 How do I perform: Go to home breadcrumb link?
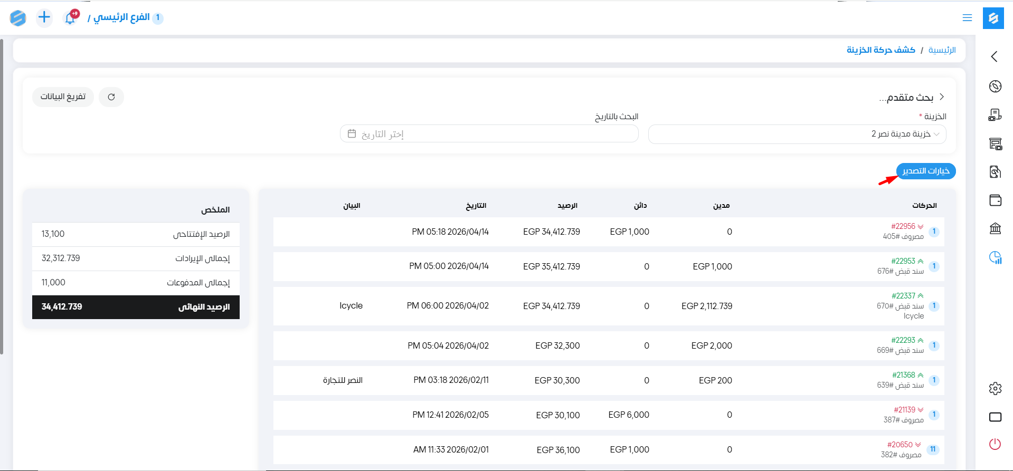click(x=942, y=50)
